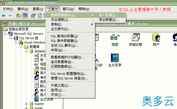
Task: Collapse the 数据库 folder node
Action: coord(21,47)
